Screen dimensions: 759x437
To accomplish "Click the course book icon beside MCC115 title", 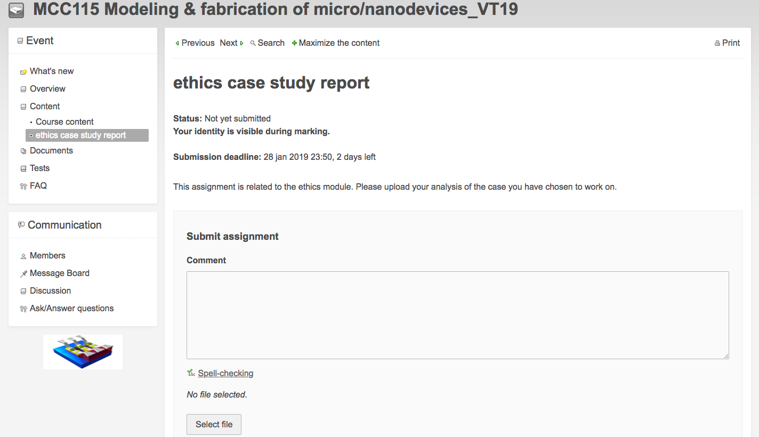I will tap(17, 10).
